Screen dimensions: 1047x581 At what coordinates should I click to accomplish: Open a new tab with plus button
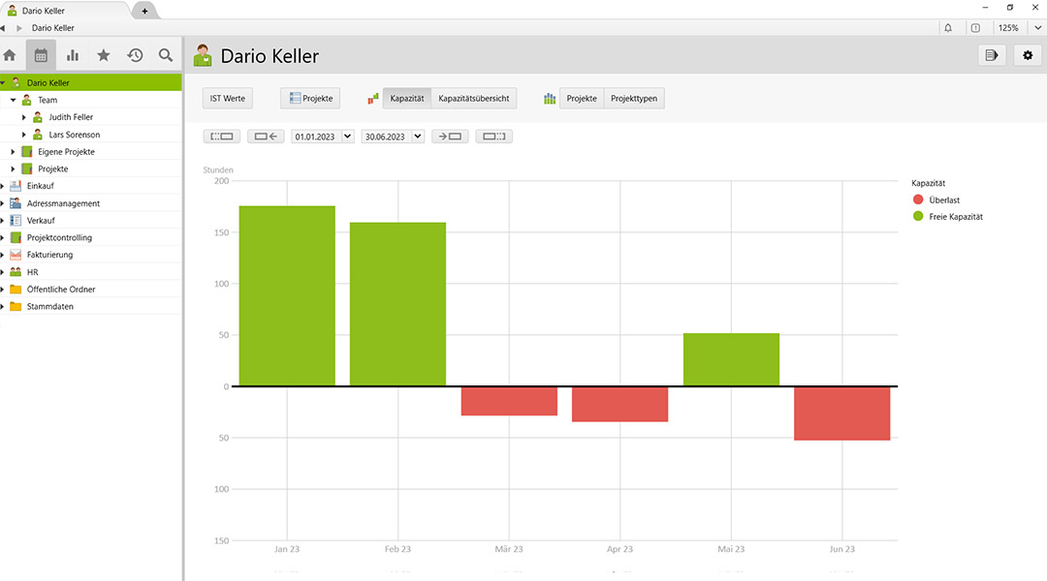(x=144, y=11)
